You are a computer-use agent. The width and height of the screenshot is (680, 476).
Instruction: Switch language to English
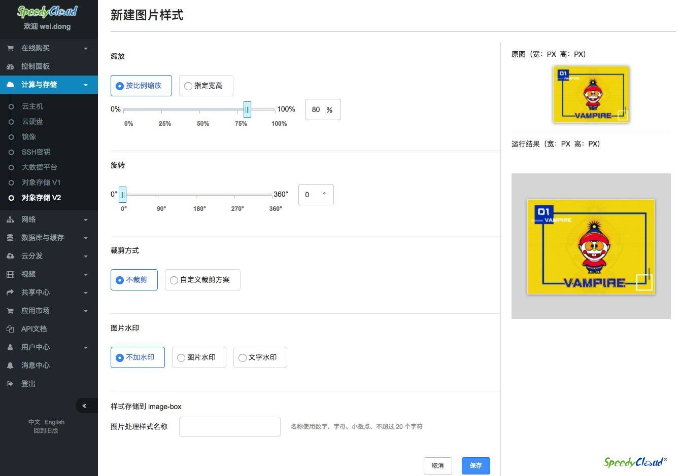54,422
